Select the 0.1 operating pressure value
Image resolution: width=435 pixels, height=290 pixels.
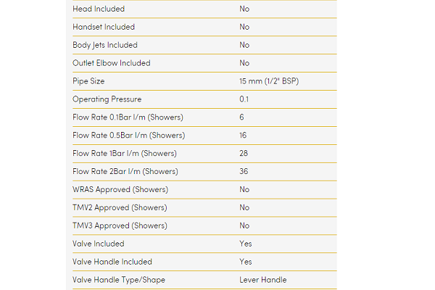(x=244, y=99)
